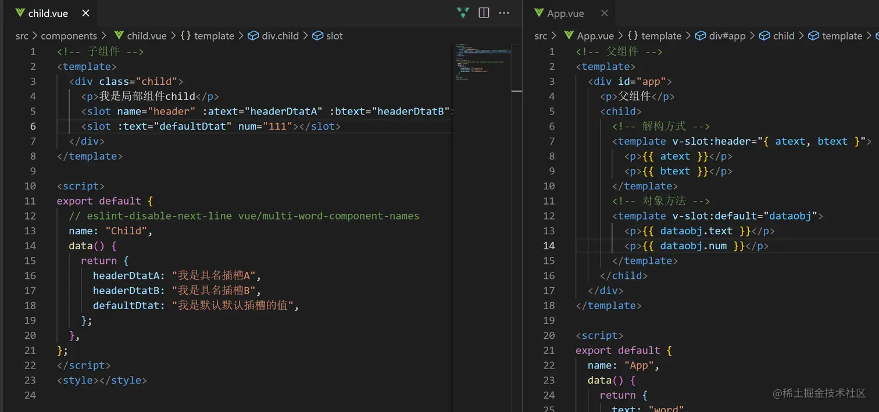Open the src breadcrumb in left editor

[x=22, y=36]
